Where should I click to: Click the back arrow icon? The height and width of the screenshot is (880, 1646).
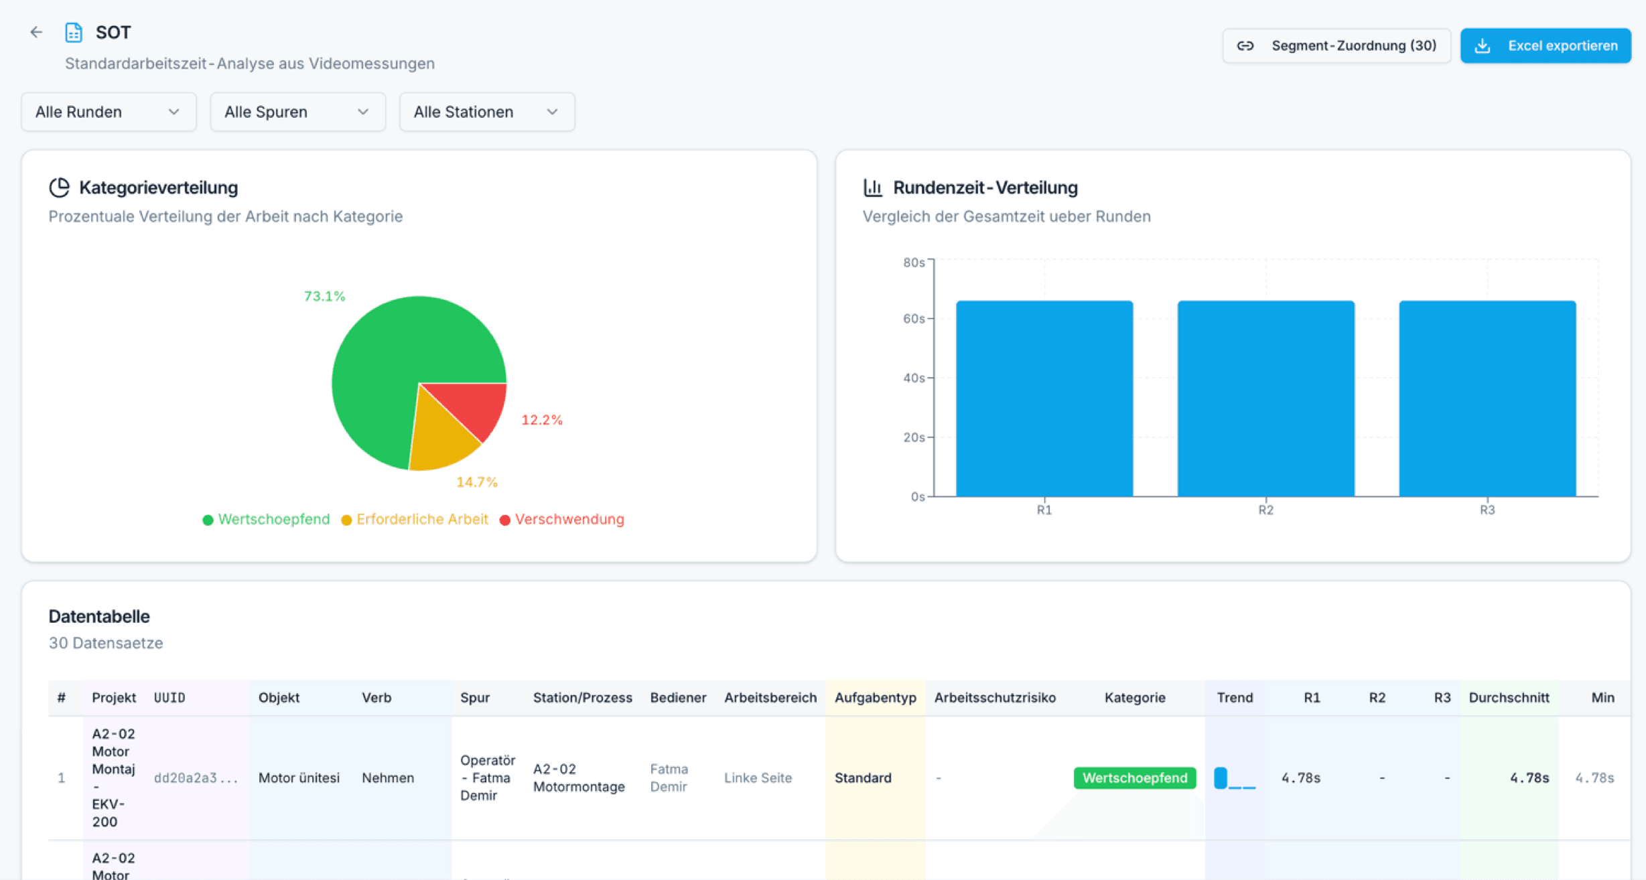coord(36,32)
